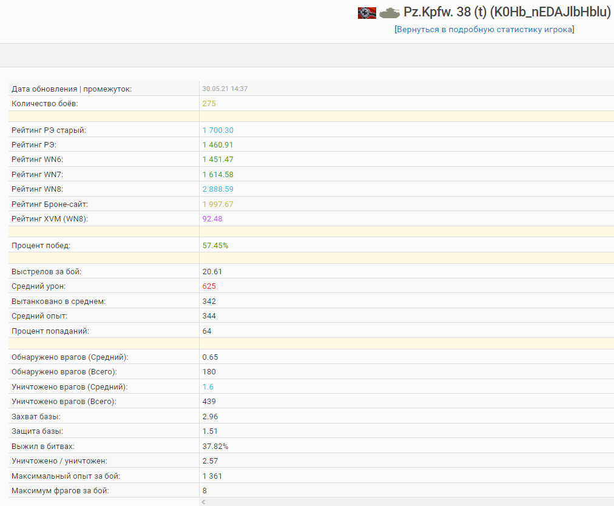Select the 'Выжил в битвах:' row label
This screenshot has width=614, height=506.
tap(42, 447)
